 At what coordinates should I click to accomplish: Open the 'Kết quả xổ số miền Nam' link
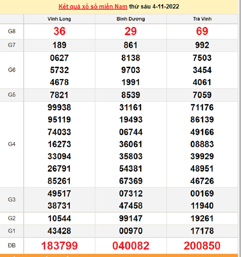(93, 7)
